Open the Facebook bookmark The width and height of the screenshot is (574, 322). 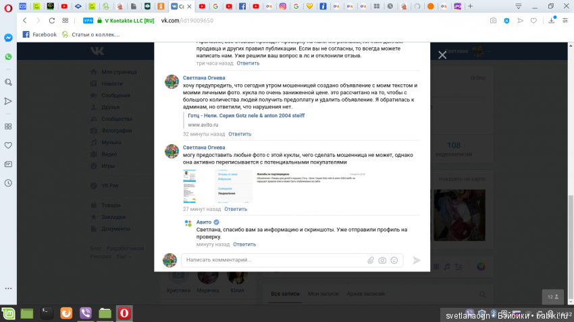click(39, 34)
